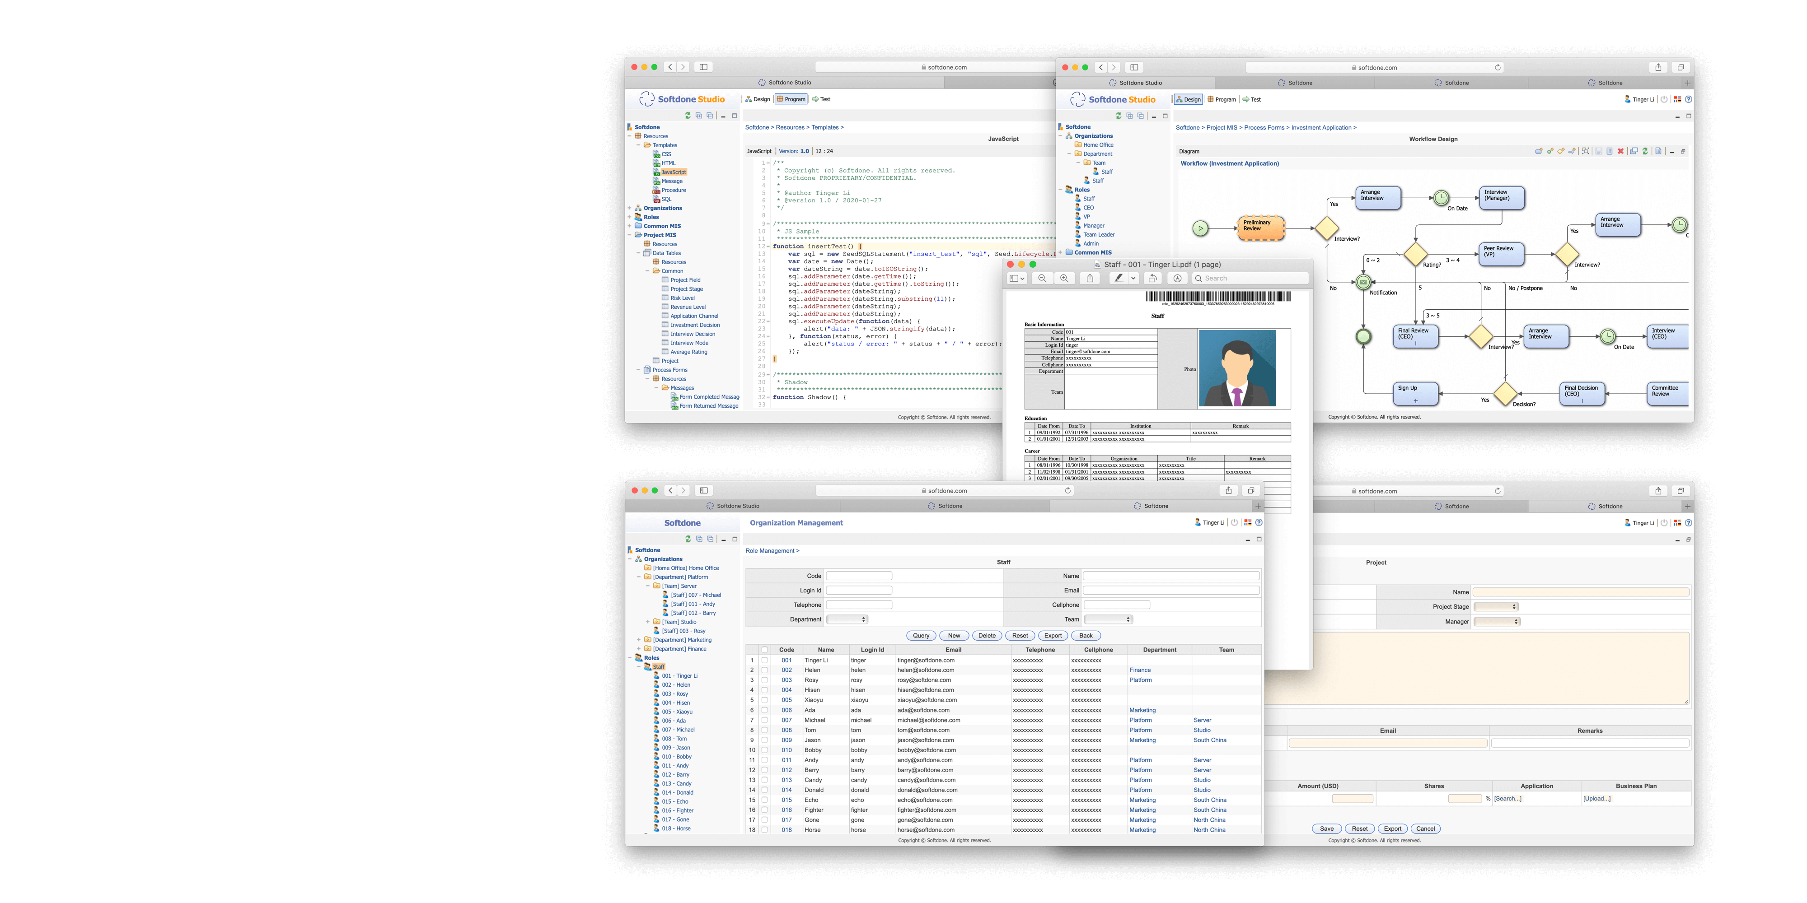Image resolution: width=1807 pixels, height=903 pixels.
Task: Select the Notification envelope event in workflow
Action: coord(1363,283)
